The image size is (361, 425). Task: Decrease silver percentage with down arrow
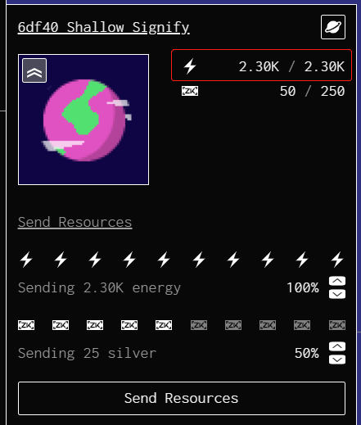[x=337, y=359]
